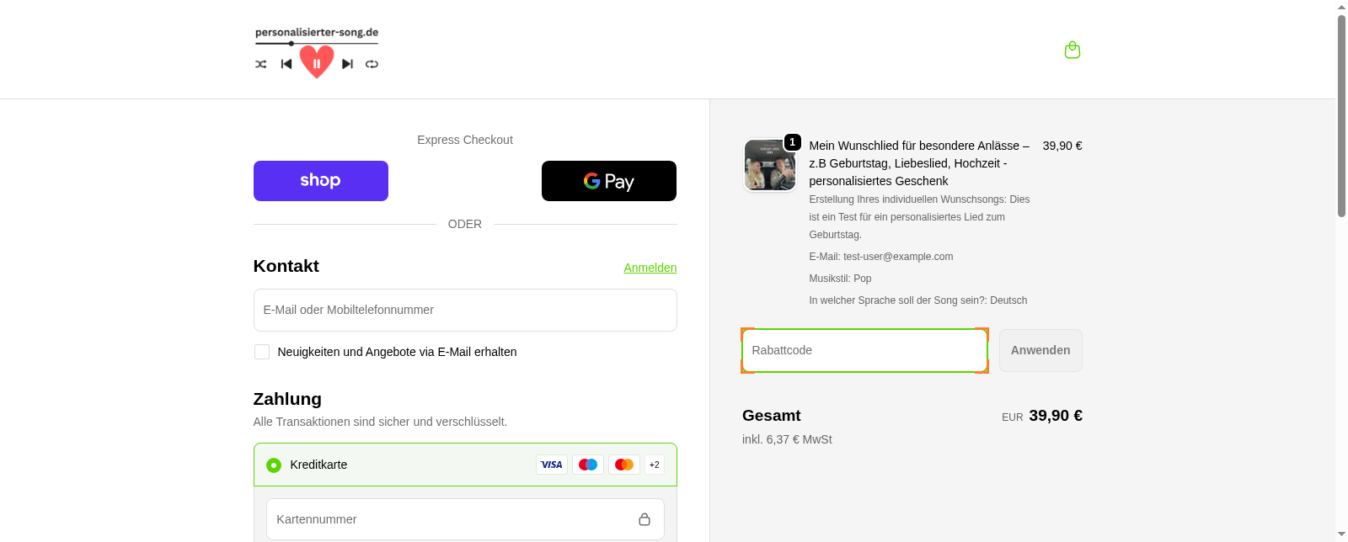The width and height of the screenshot is (1348, 542).
Task: Click the Mastercard icon
Action: point(624,465)
